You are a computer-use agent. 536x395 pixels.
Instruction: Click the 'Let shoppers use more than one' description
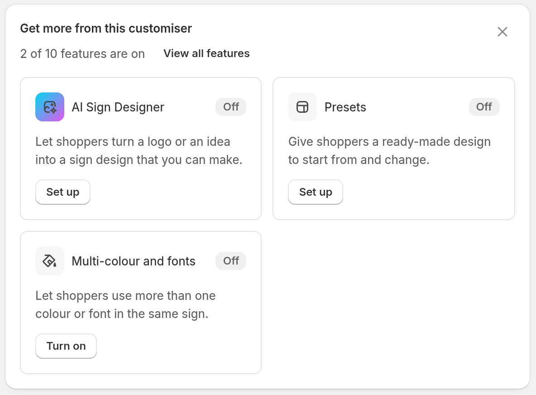point(125,305)
